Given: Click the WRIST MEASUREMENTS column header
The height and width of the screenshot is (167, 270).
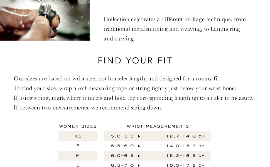Looking at the screenshot, I should [158, 126].
